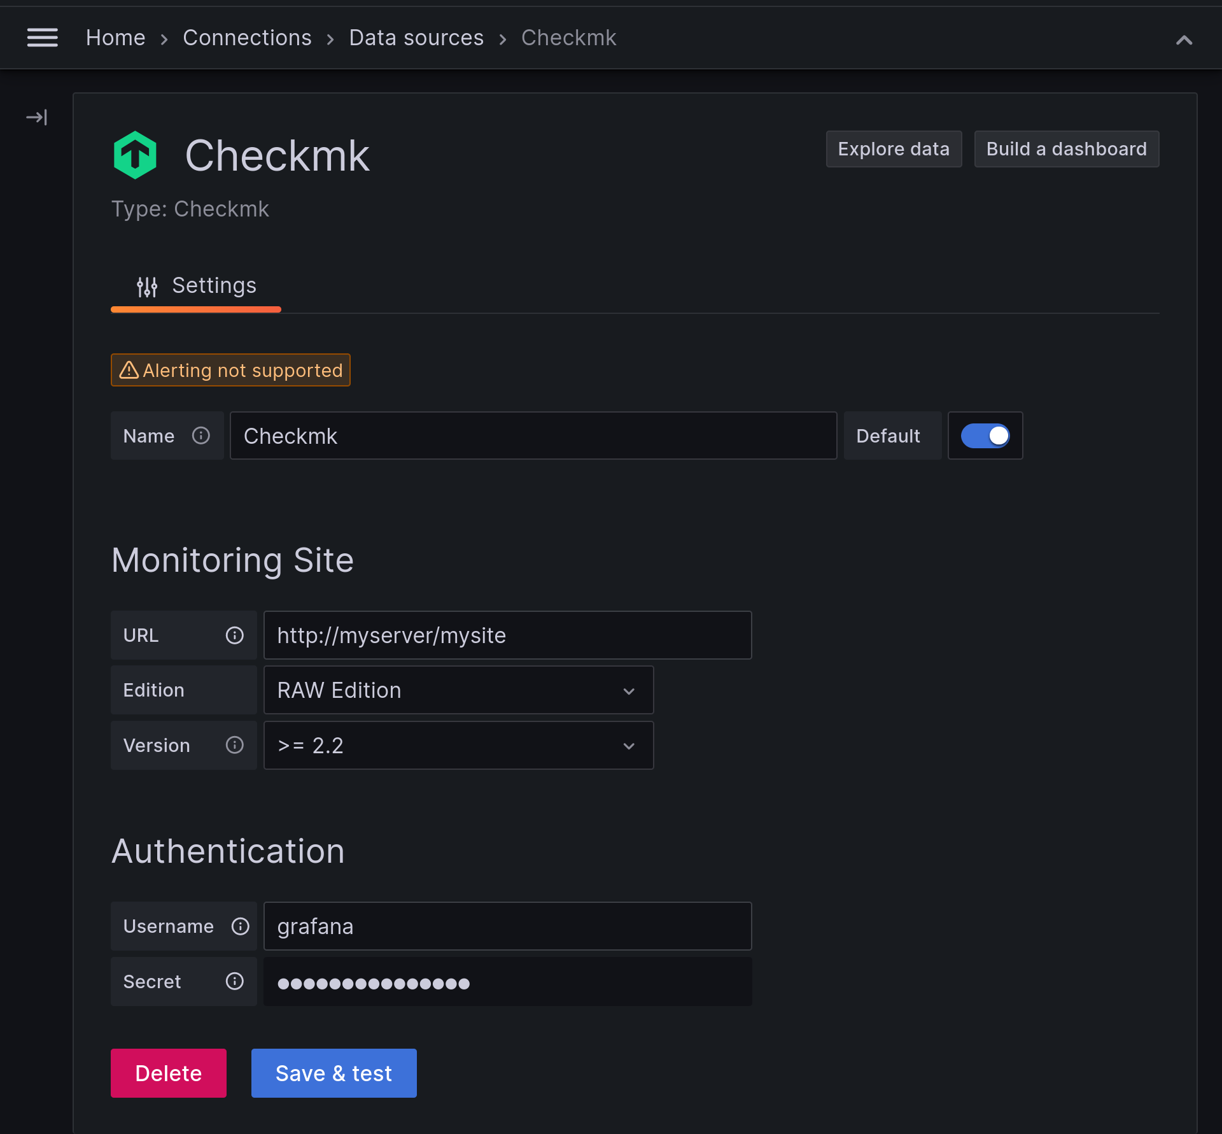Switch to the Settings tab

point(196,286)
